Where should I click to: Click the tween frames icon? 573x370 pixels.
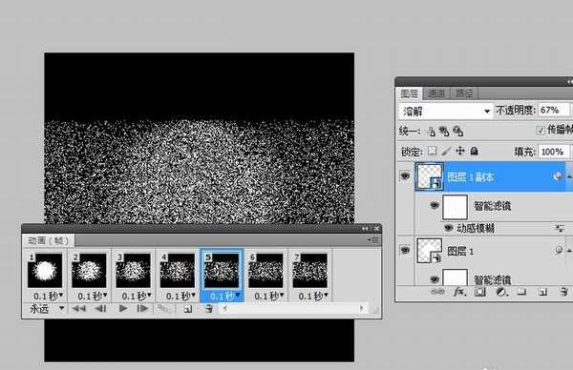(x=163, y=309)
